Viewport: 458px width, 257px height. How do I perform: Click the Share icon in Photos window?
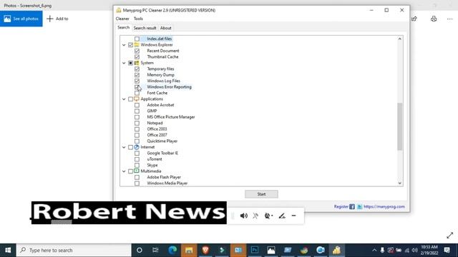click(x=414, y=19)
